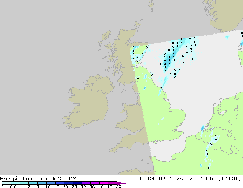The image size is (243, 188).
Task: Click the small cyan patch near Norway coast
Action: [x=227, y=37]
